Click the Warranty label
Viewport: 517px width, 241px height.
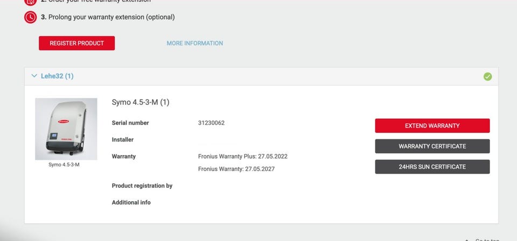[x=124, y=157]
